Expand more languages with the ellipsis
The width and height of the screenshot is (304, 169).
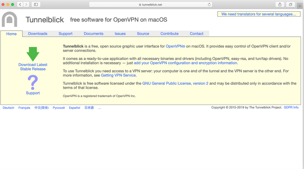[x=99, y=108]
